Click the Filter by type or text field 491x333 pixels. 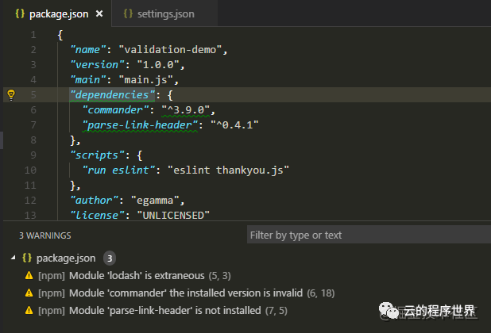[x=369, y=235]
